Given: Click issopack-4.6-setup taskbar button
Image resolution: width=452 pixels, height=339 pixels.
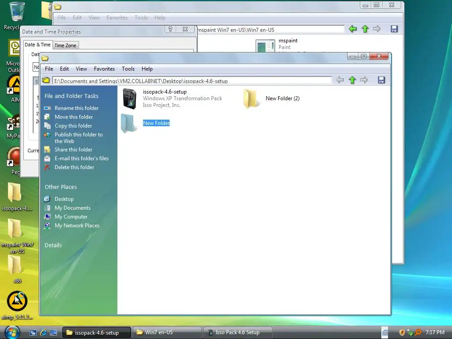Looking at the screenshot, I should click(x=97, y=332).
